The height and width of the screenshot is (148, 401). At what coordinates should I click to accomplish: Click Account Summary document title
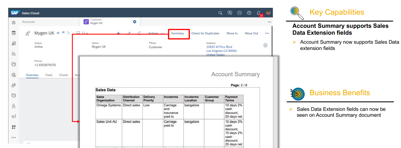tap(236, 74)
